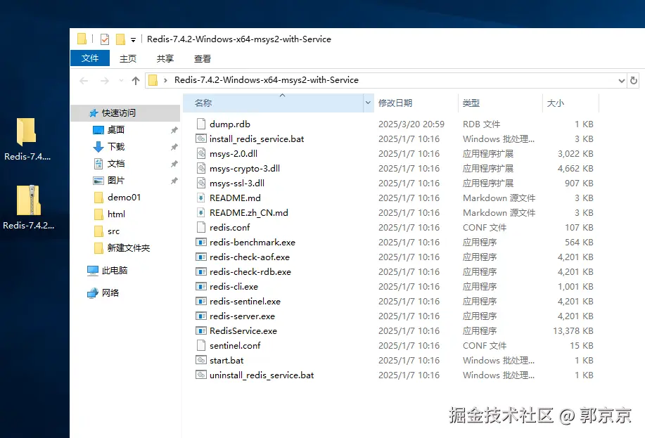Open the 共享 ribbon tab
The image size is (645, 438).
coord(165,59)
